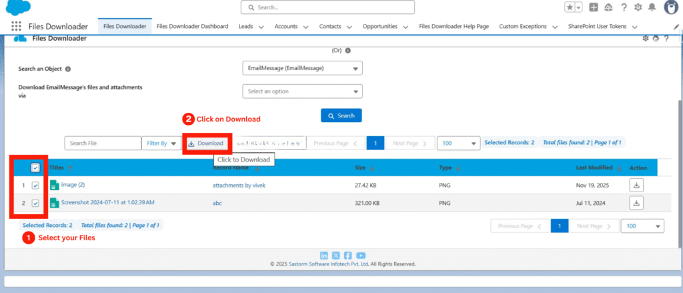Click the Salesforce cloud logo
The width and height of the screenshot is (683, 293).
19,7
